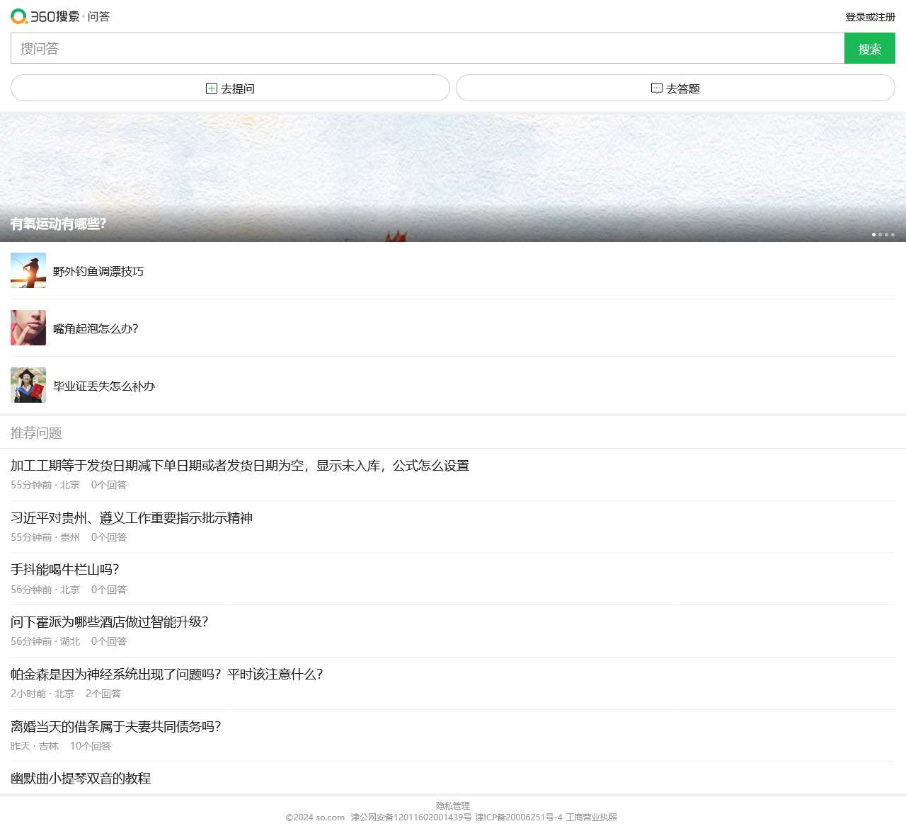
Task: Click the 56分钟前 · 湖北 metadata text
Action: click(45, 641)
